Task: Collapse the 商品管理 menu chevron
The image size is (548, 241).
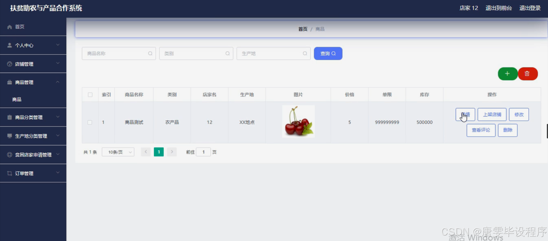Action: point(58,82)
